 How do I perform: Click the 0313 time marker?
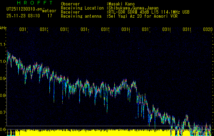click(65, 29)
